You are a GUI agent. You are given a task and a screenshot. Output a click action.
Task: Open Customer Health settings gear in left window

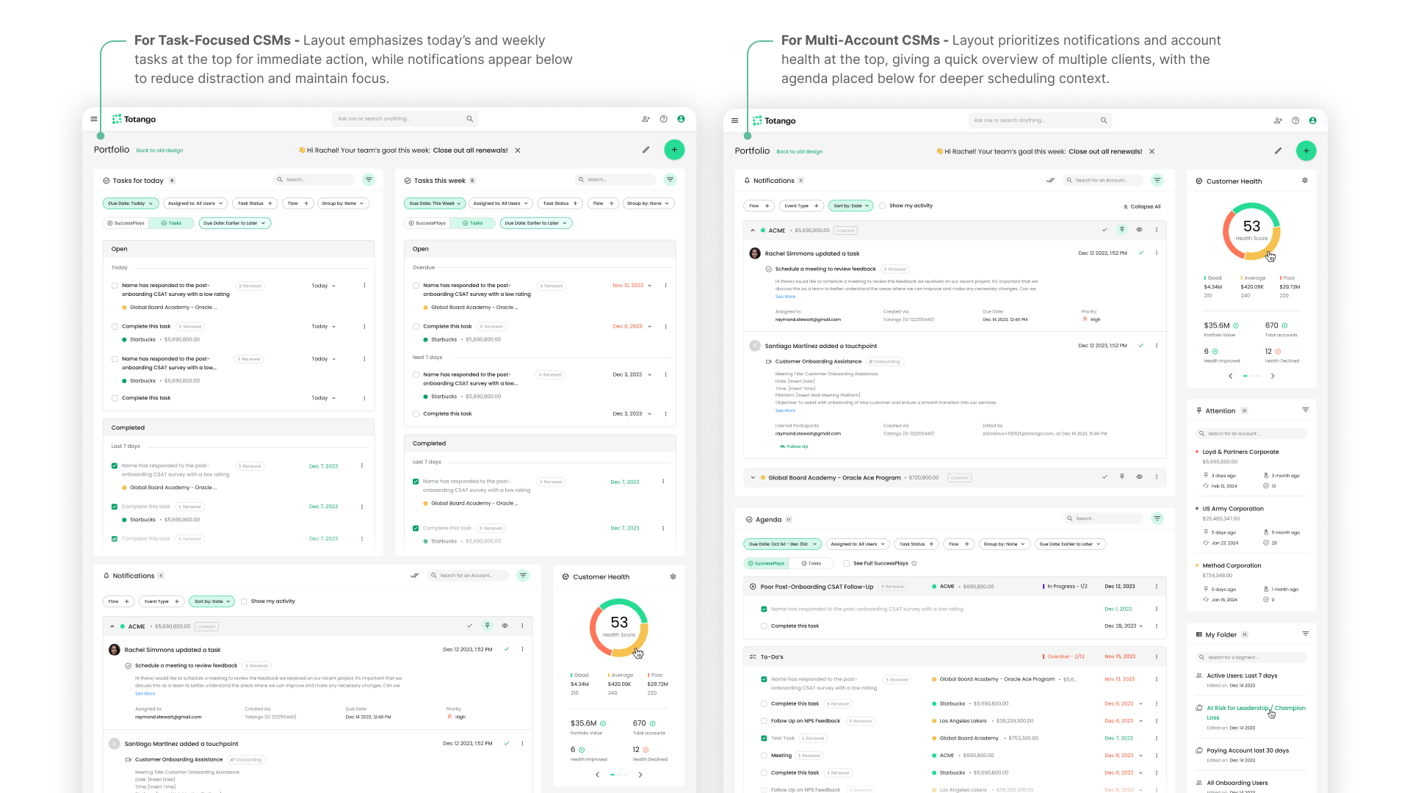coord(673,576)
